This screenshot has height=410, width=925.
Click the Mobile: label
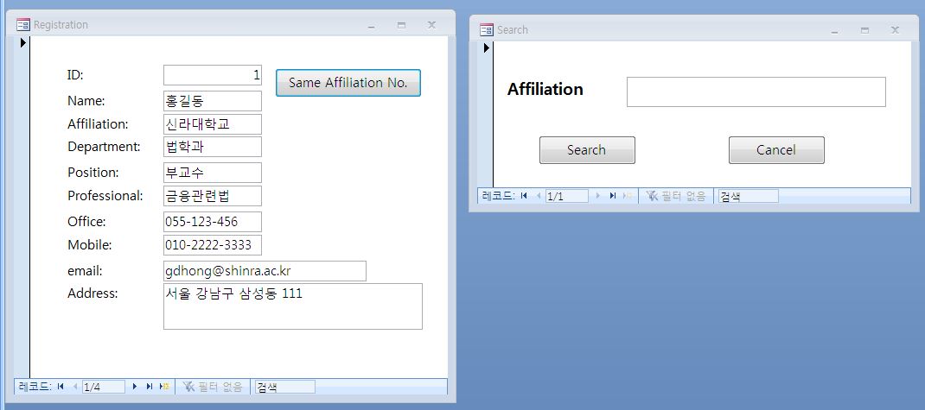pyautogui.click(x=90, y=245)
